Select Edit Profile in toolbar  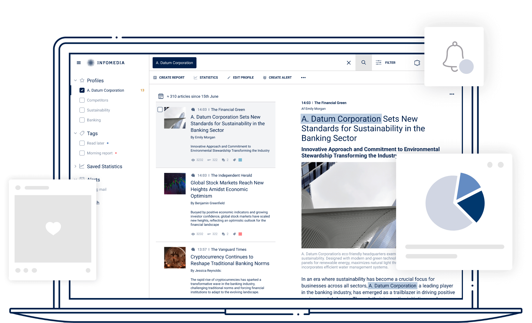pyautogui.click(x=240, y=78)
